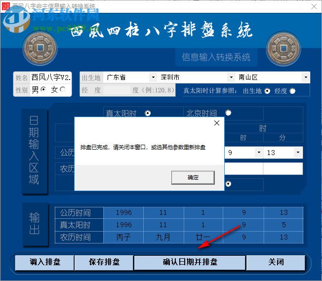Open the 广东省 province dropdown

(x=153, y=78)
